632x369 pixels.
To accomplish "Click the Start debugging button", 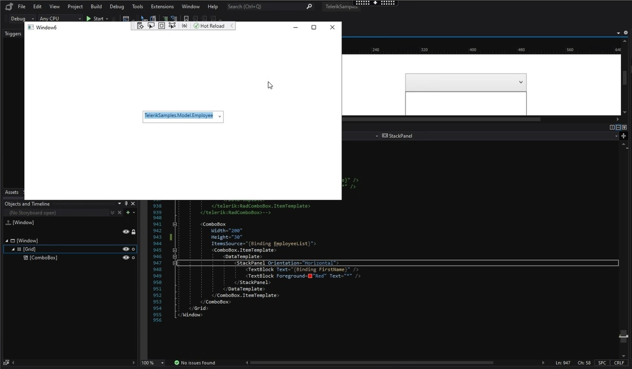I will 95,19.
